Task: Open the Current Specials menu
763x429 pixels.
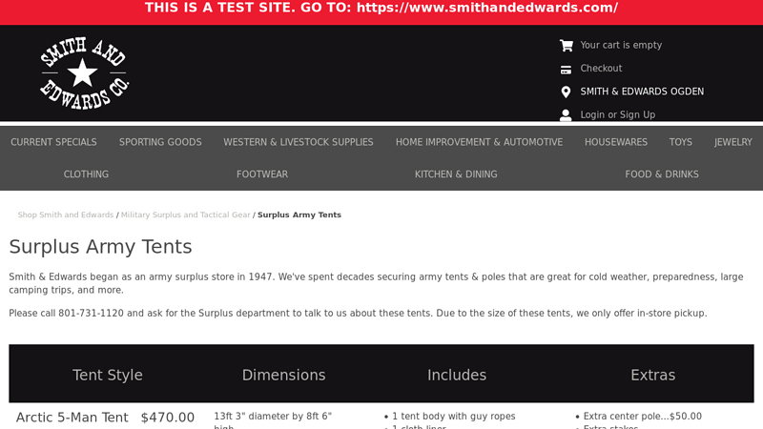Action: 53,142
